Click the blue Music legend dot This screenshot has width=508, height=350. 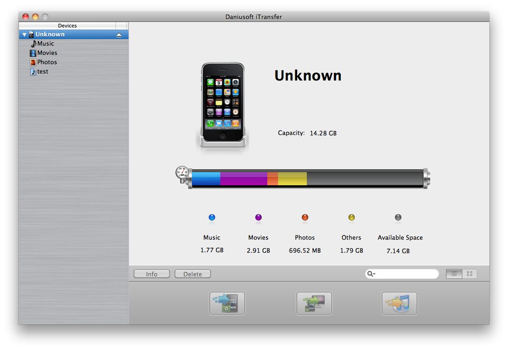[x=212, y=217]
